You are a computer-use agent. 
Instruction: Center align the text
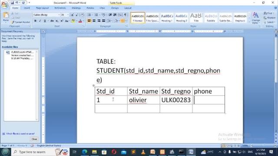94,21
